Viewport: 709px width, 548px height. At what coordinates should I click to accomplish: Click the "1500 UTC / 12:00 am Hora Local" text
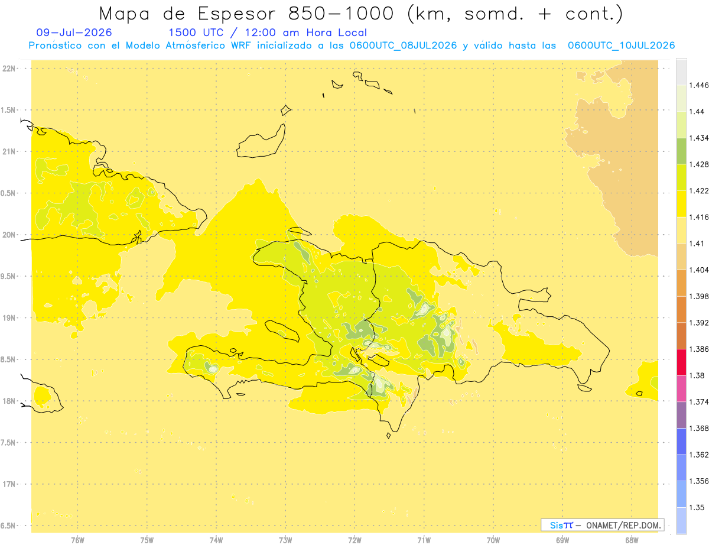[x=268, y=33]
